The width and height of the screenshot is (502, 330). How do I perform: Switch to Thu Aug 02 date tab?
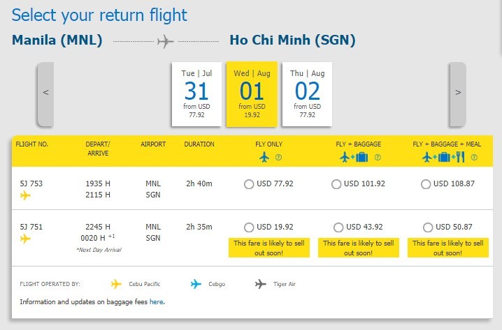(x=307, y=93)
